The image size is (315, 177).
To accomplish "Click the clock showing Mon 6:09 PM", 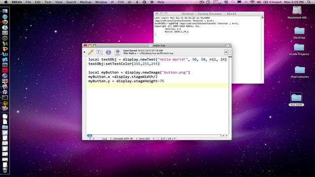I will pos(294,2).
